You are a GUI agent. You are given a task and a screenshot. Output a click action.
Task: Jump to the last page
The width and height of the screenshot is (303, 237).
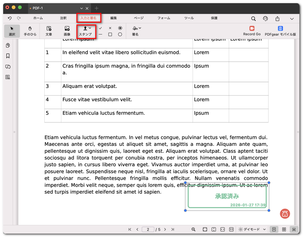click(172, 229)
